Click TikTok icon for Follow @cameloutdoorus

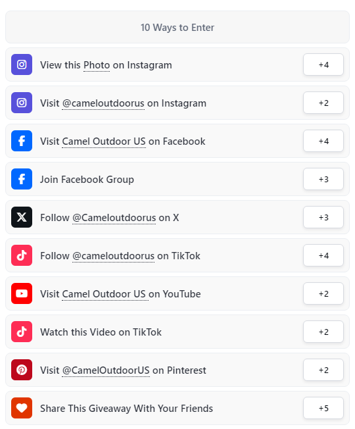click(22, 255)
